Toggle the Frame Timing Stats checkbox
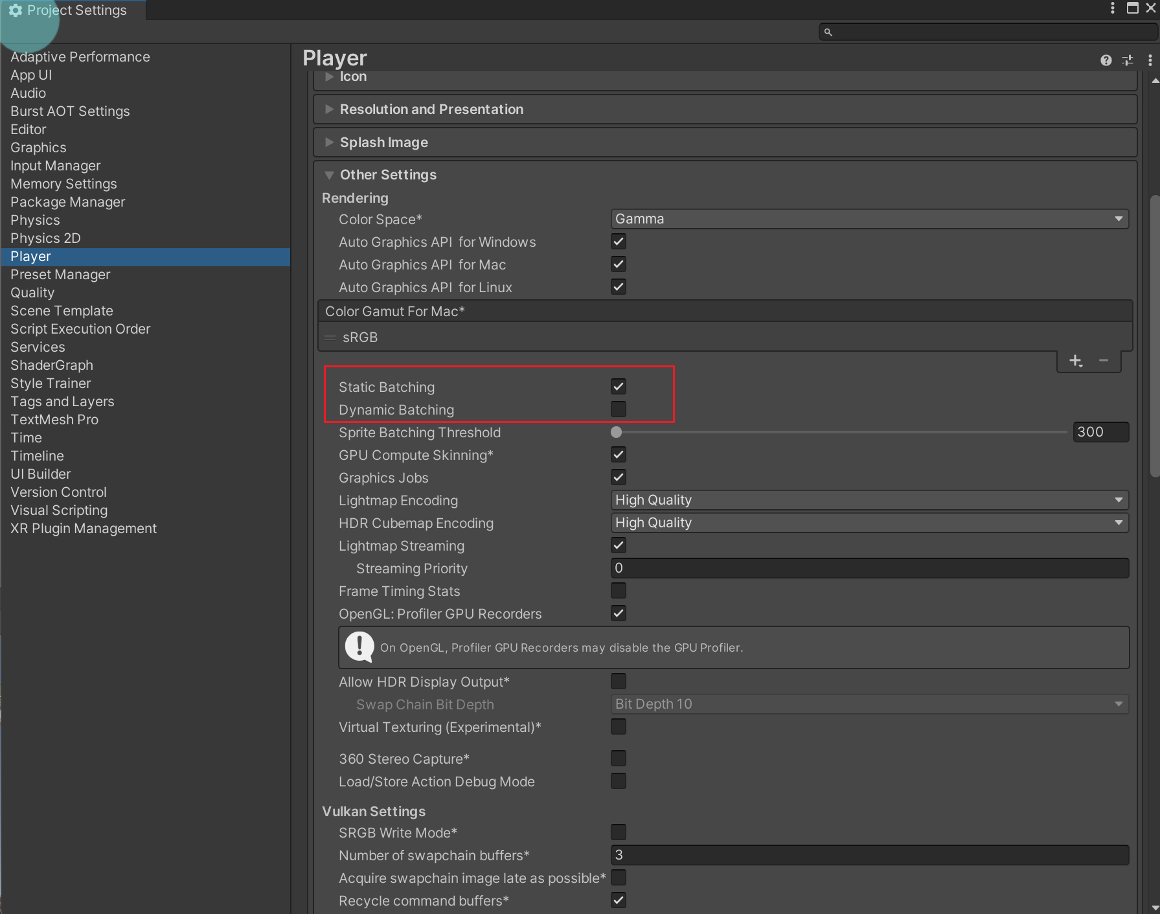This screenshot has width=1160, height=914. [x=619, y=591]
